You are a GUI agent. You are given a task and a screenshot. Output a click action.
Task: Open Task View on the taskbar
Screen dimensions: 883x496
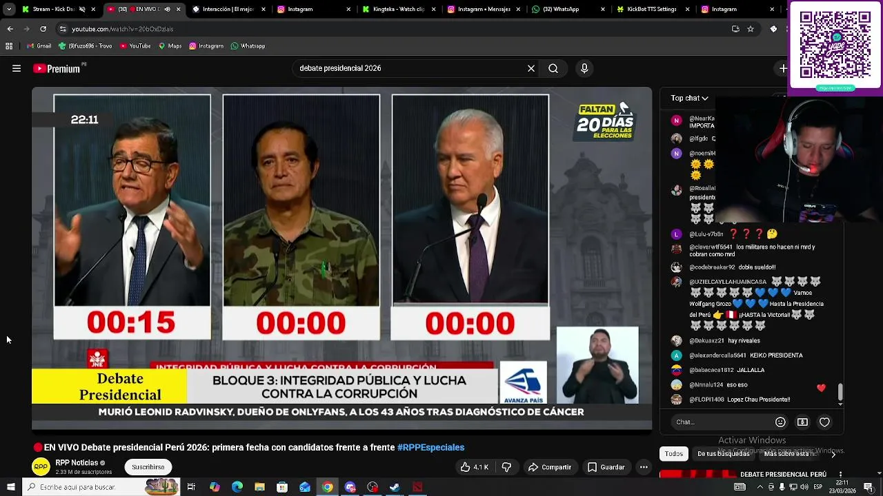coord(191,487)
